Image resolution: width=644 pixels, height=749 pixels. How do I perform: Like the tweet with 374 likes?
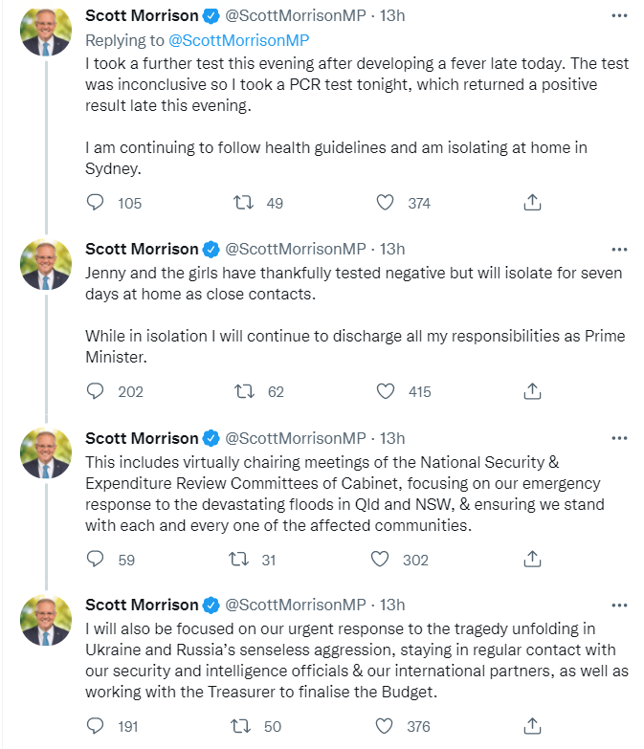pyautogui.click(x=385, y=203)
